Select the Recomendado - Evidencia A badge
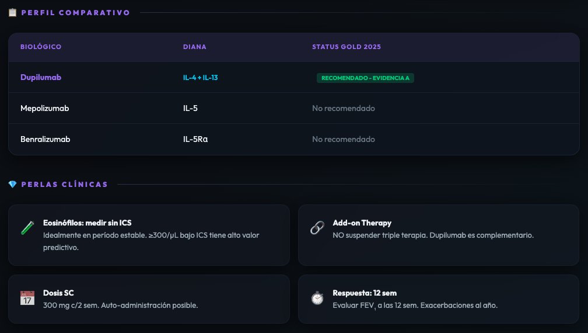The height and width of the screenshot is (333, 588). pyautogui.click(x=365, y=78)
